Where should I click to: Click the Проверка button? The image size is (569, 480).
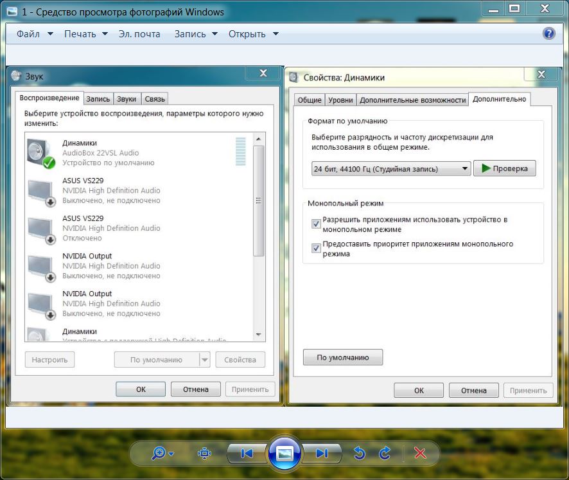tap(504, 168)
